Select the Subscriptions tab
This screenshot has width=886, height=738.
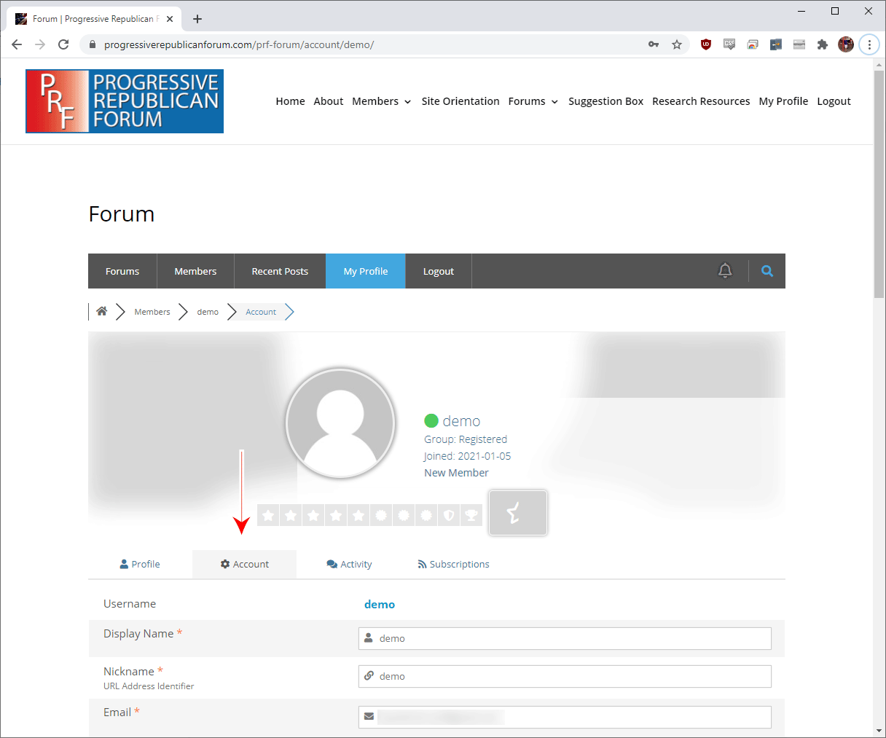(453, 565)
